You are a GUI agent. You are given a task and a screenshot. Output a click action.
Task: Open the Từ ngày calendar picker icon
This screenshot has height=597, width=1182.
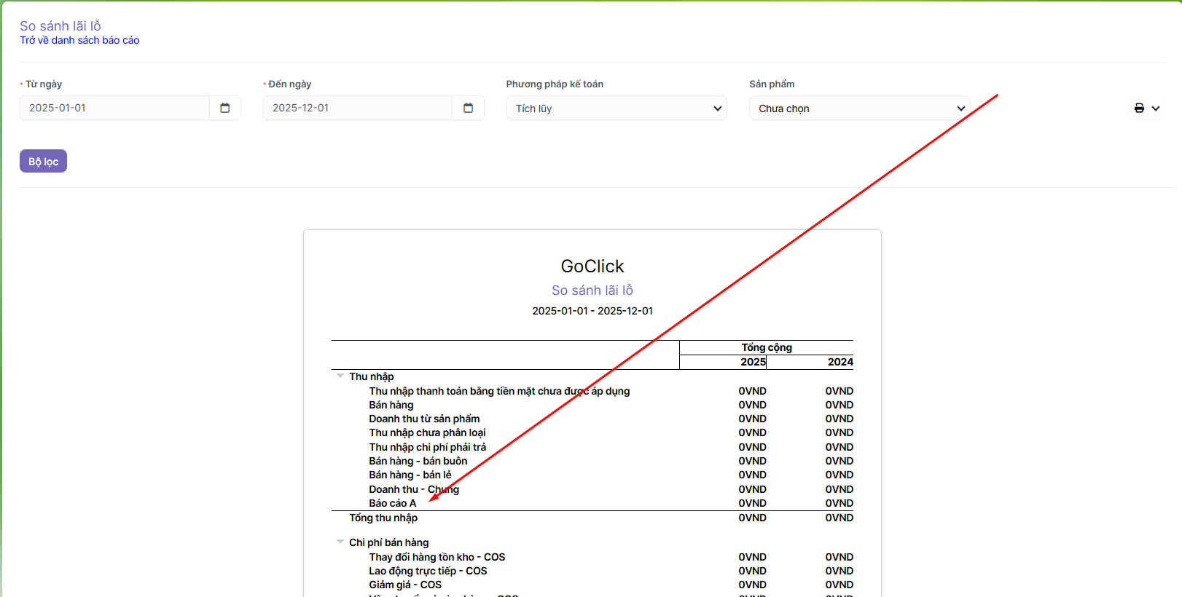[x=225, y=108]
